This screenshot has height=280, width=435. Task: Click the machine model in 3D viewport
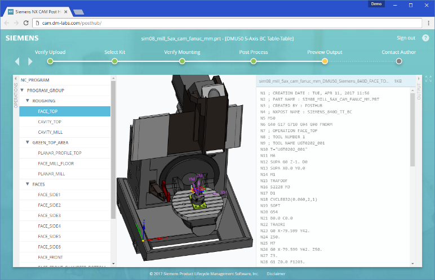pos(184,169)
